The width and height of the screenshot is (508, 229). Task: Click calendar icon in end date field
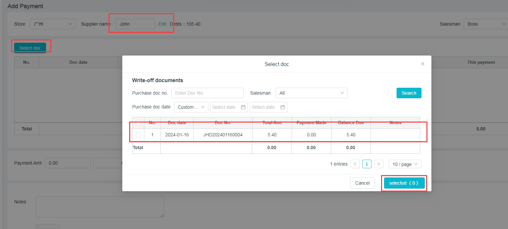[x=283, y=107]
